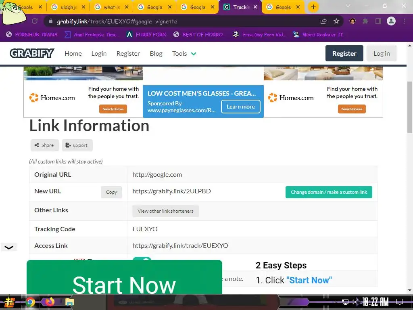Click the green Start Now ad button
The image size is (413, 310).
124,277
